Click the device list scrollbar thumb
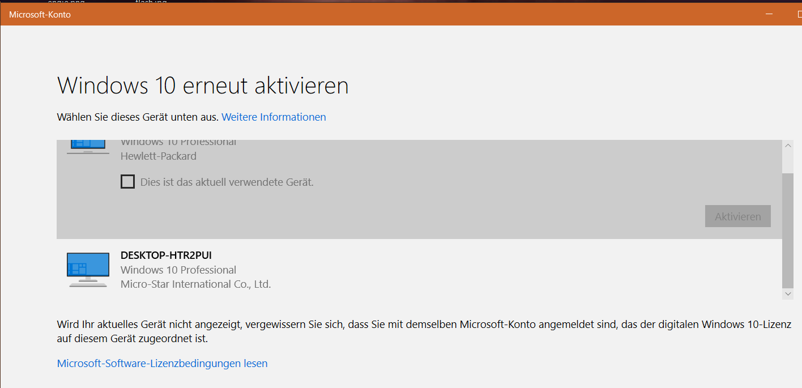 click(x=788, y=231)
